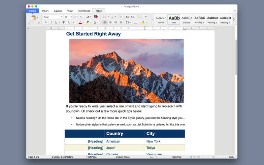This screenshot has height=165, width=264.
Task: Open the Insert tab
Action: 45,11
